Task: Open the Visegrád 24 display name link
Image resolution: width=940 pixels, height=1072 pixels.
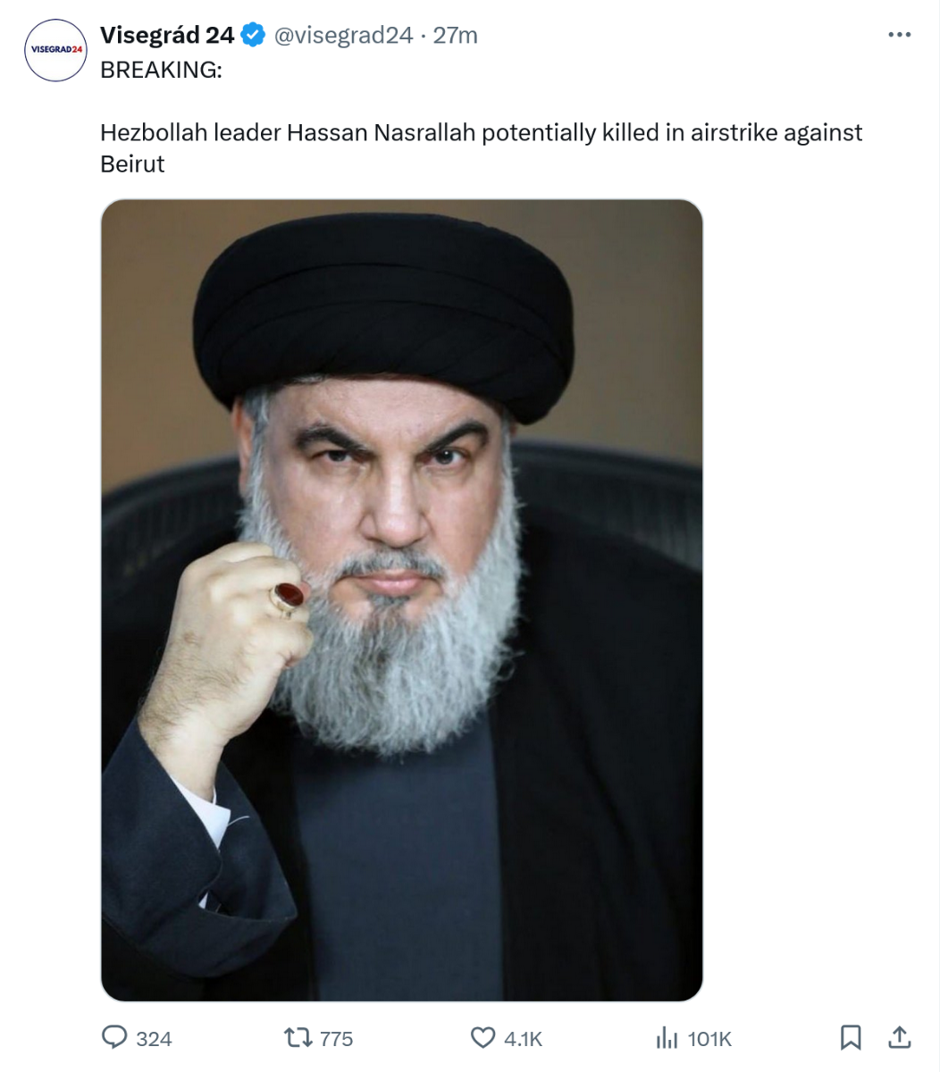Action: pos(167,35)
